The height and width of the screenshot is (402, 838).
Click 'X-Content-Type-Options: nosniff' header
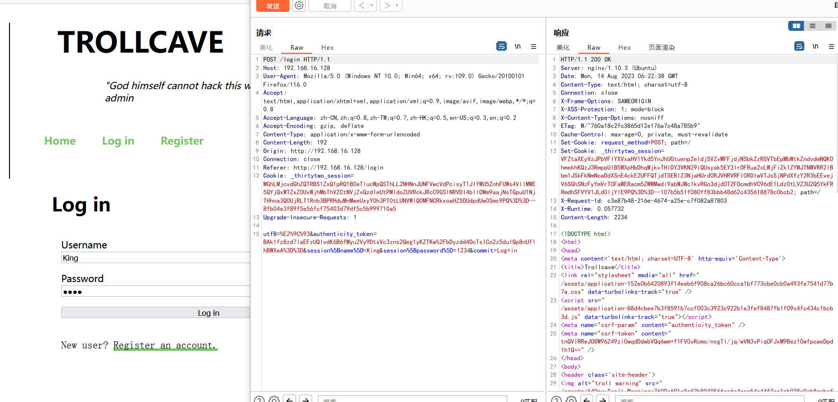click(612, 118)
